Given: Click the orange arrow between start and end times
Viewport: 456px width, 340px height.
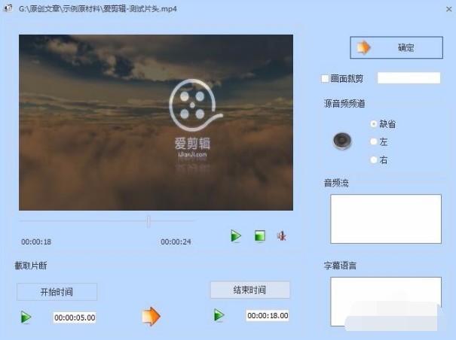Looking at the screenshot, I should [x=151, y=316].
